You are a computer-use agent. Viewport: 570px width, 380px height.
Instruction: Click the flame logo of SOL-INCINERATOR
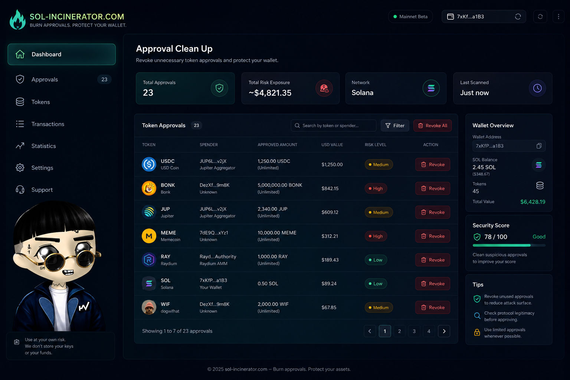pyautogui.click(x=17, y=20)
